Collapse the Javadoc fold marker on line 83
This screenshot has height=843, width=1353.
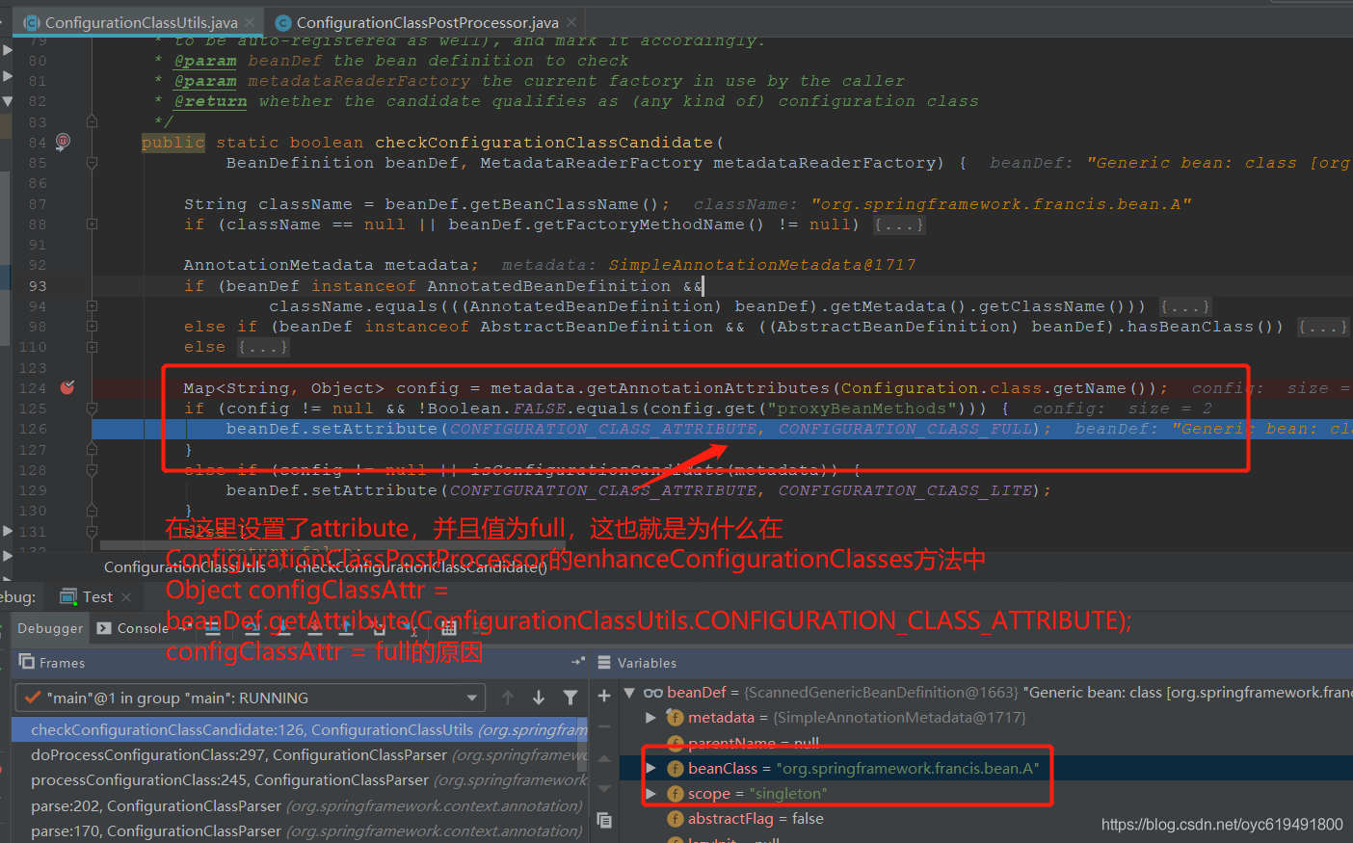tap(92, 121)
